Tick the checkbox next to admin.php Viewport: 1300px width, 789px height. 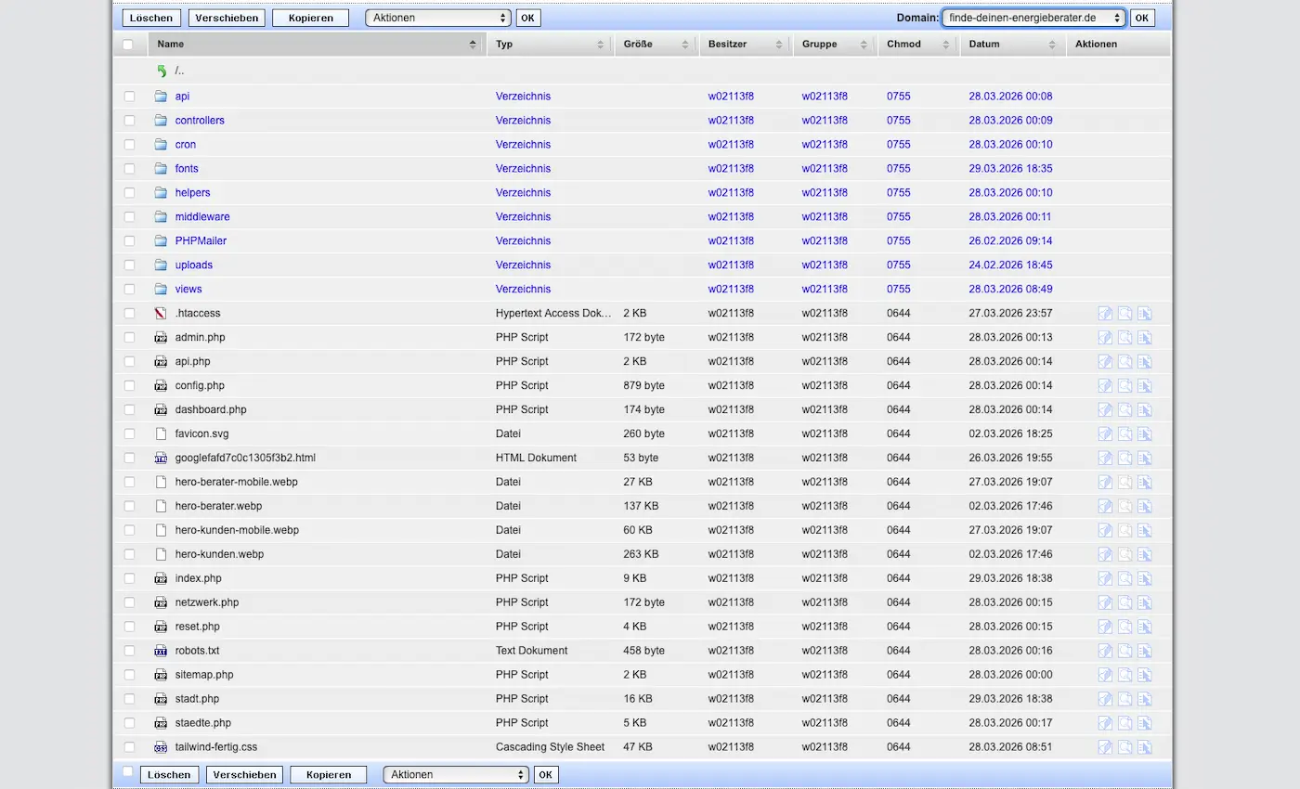click(x=129, y=337)
